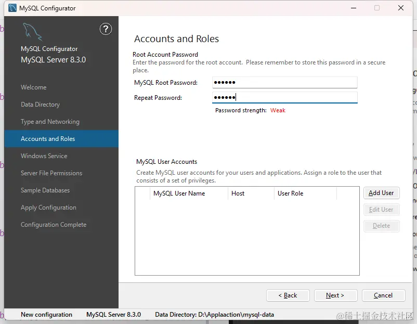The height and width of the screenshot is (324, 417).
Task: Cancel the configuration wizard
Action: click(384, 295)
